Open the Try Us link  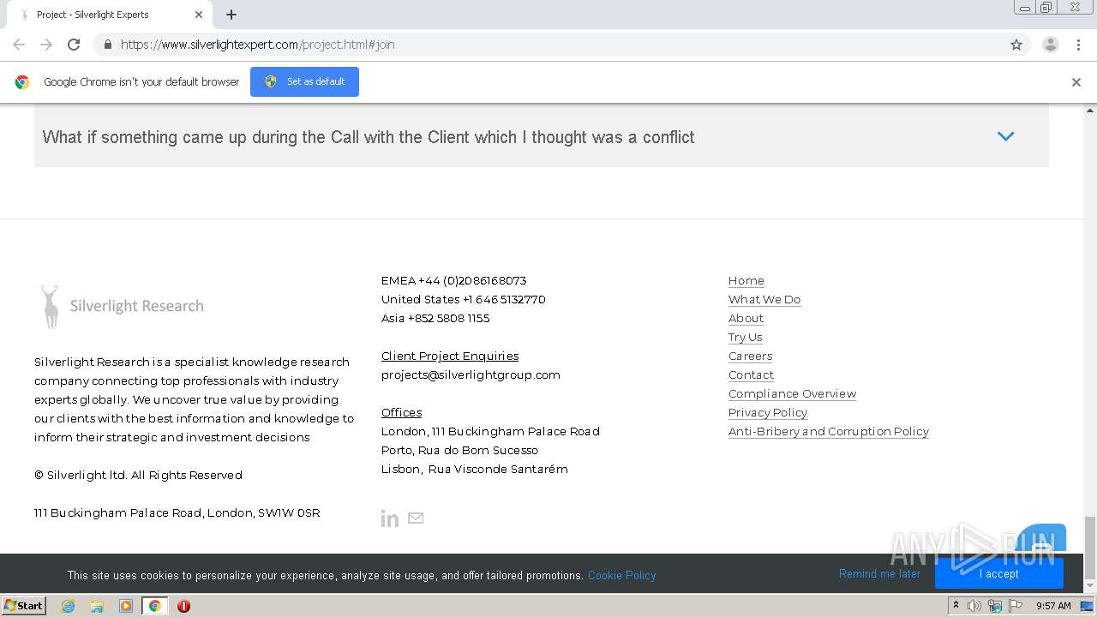coord(746,337)
